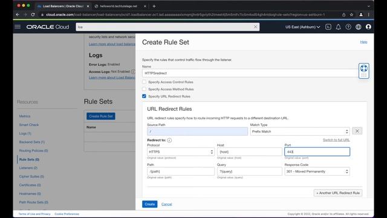Open the Cloud Shell developer tools icon

point(328,27)
